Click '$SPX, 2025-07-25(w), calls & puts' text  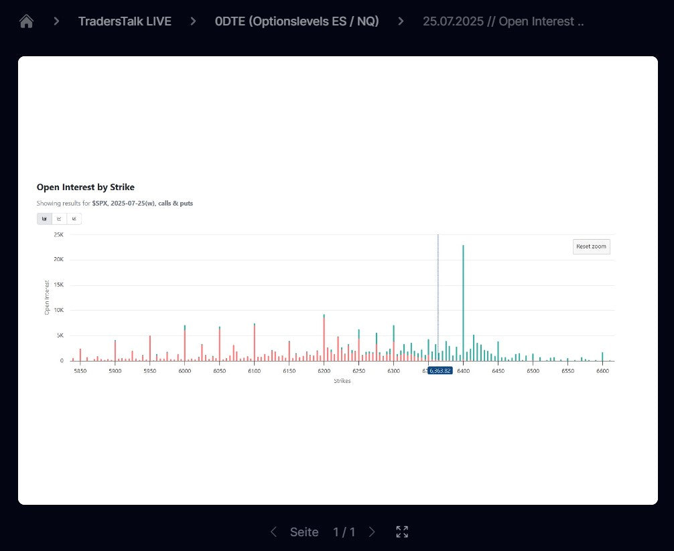[142, 203]
